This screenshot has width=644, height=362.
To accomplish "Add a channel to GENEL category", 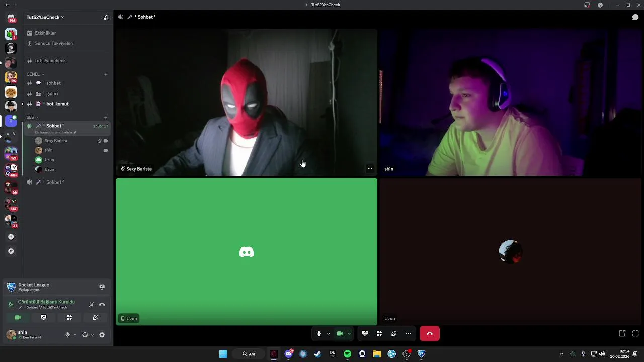I will click(106, 74).
